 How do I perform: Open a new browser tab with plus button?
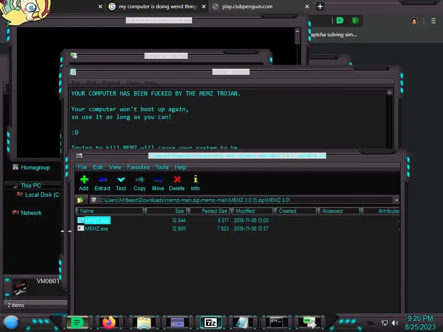(320, 6)
